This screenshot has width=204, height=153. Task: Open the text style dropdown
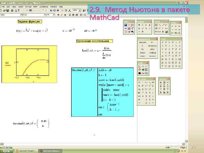tap(21, 15)
